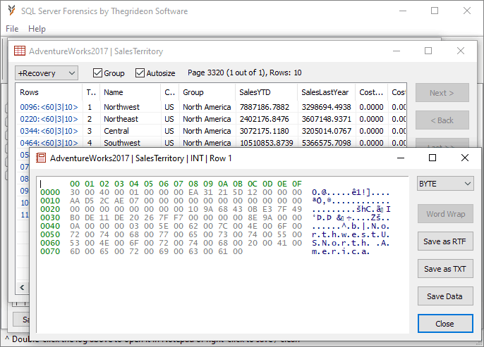Screen dimensions: 484x347
Task: Click the Save as RTF button
Action: tap(445, 241)
